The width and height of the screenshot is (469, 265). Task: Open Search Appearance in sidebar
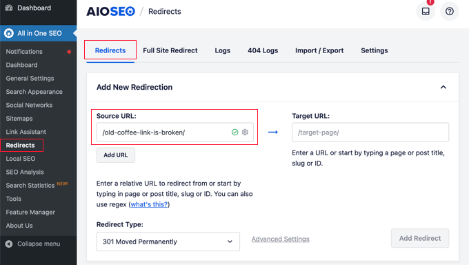pyautogui.click(x=34, y=92)
